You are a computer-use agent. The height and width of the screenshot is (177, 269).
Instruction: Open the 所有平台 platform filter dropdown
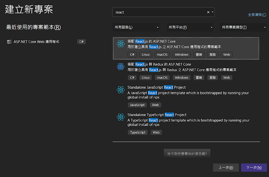click(190, 27)
